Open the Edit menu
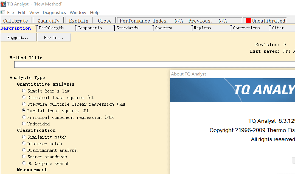 pos(22,12)
